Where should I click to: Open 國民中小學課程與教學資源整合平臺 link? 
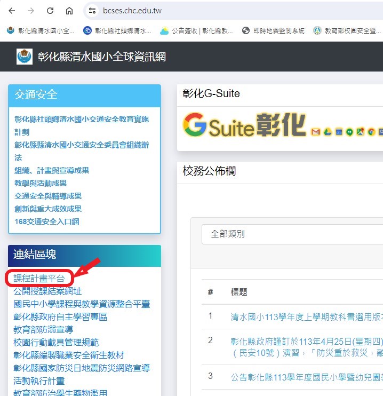pyautogui.click(x=82, y=304)
